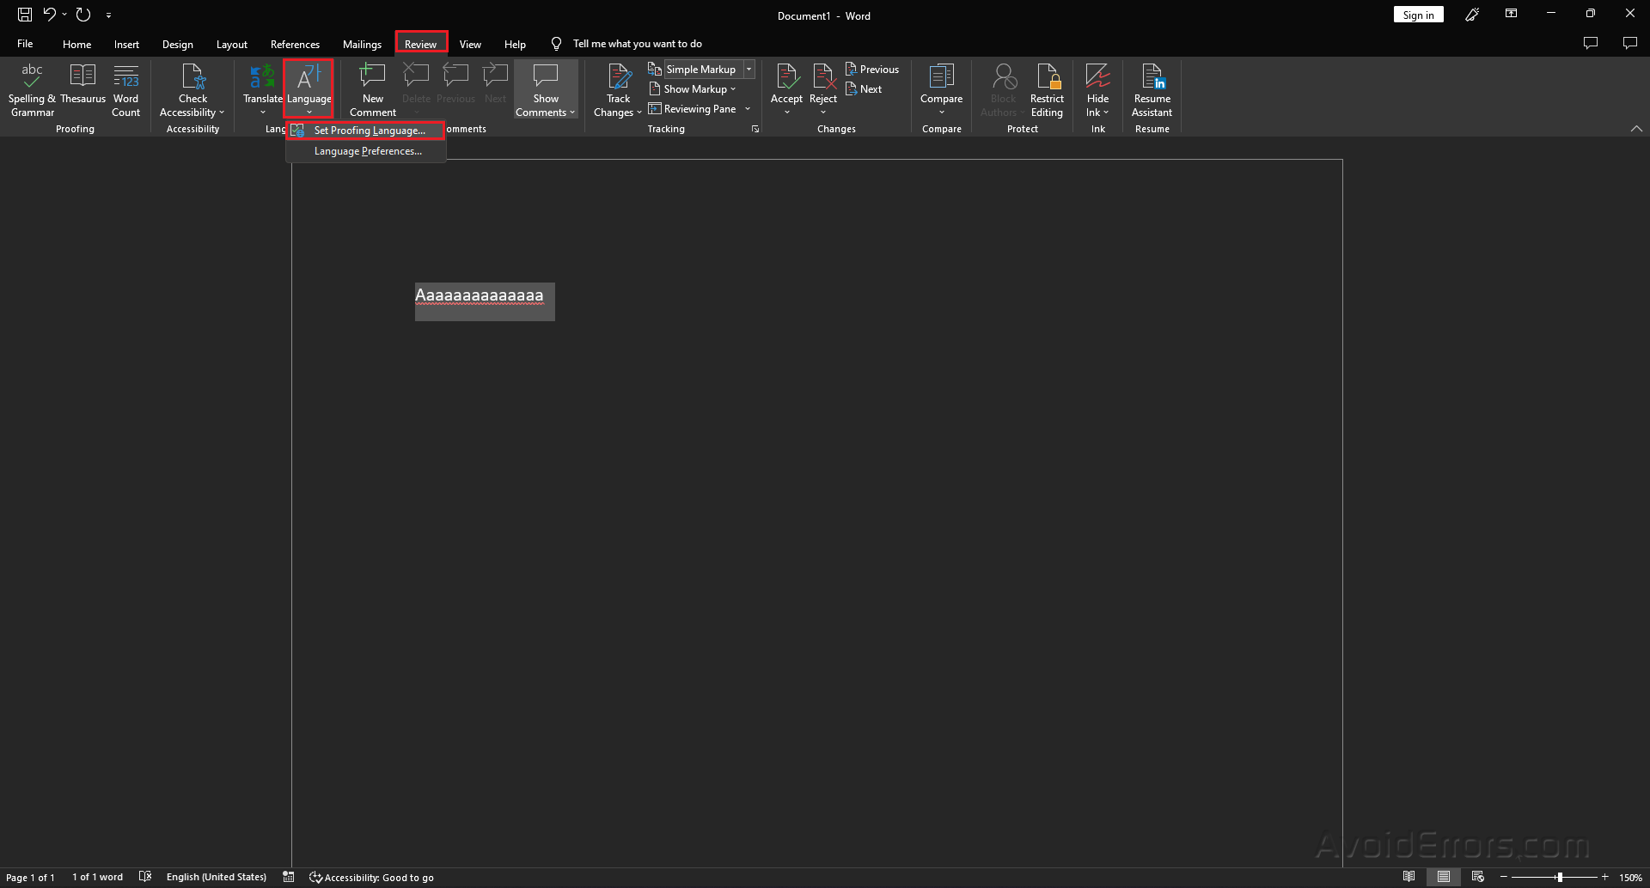Screen dimensions: 1650x888
Task: Expand the Show Markup dropdown
Action: click(x=699, y=89)
